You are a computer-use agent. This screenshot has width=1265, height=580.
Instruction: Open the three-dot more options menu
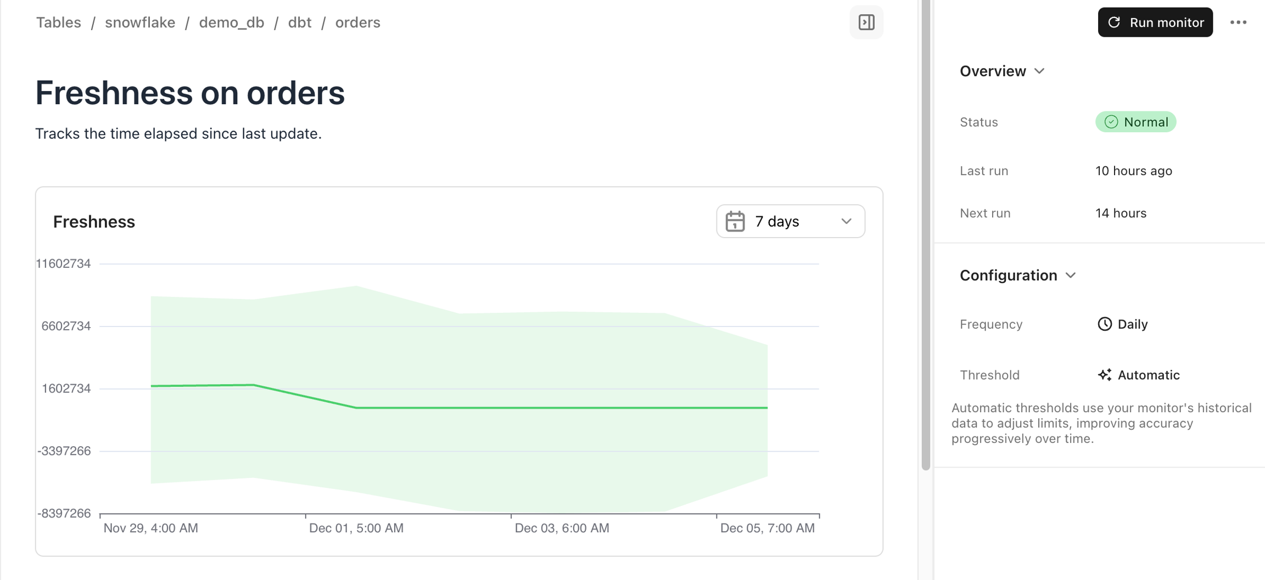click(1238, 22)
